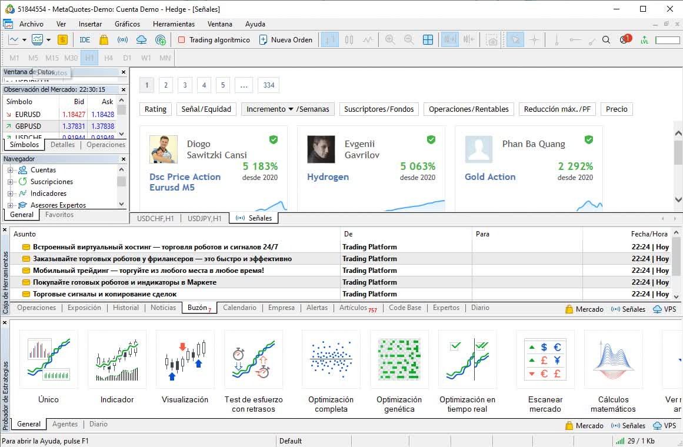Choose the Indicador test icon
Viewport: 683px width, 447px height.
coord(116,359)
